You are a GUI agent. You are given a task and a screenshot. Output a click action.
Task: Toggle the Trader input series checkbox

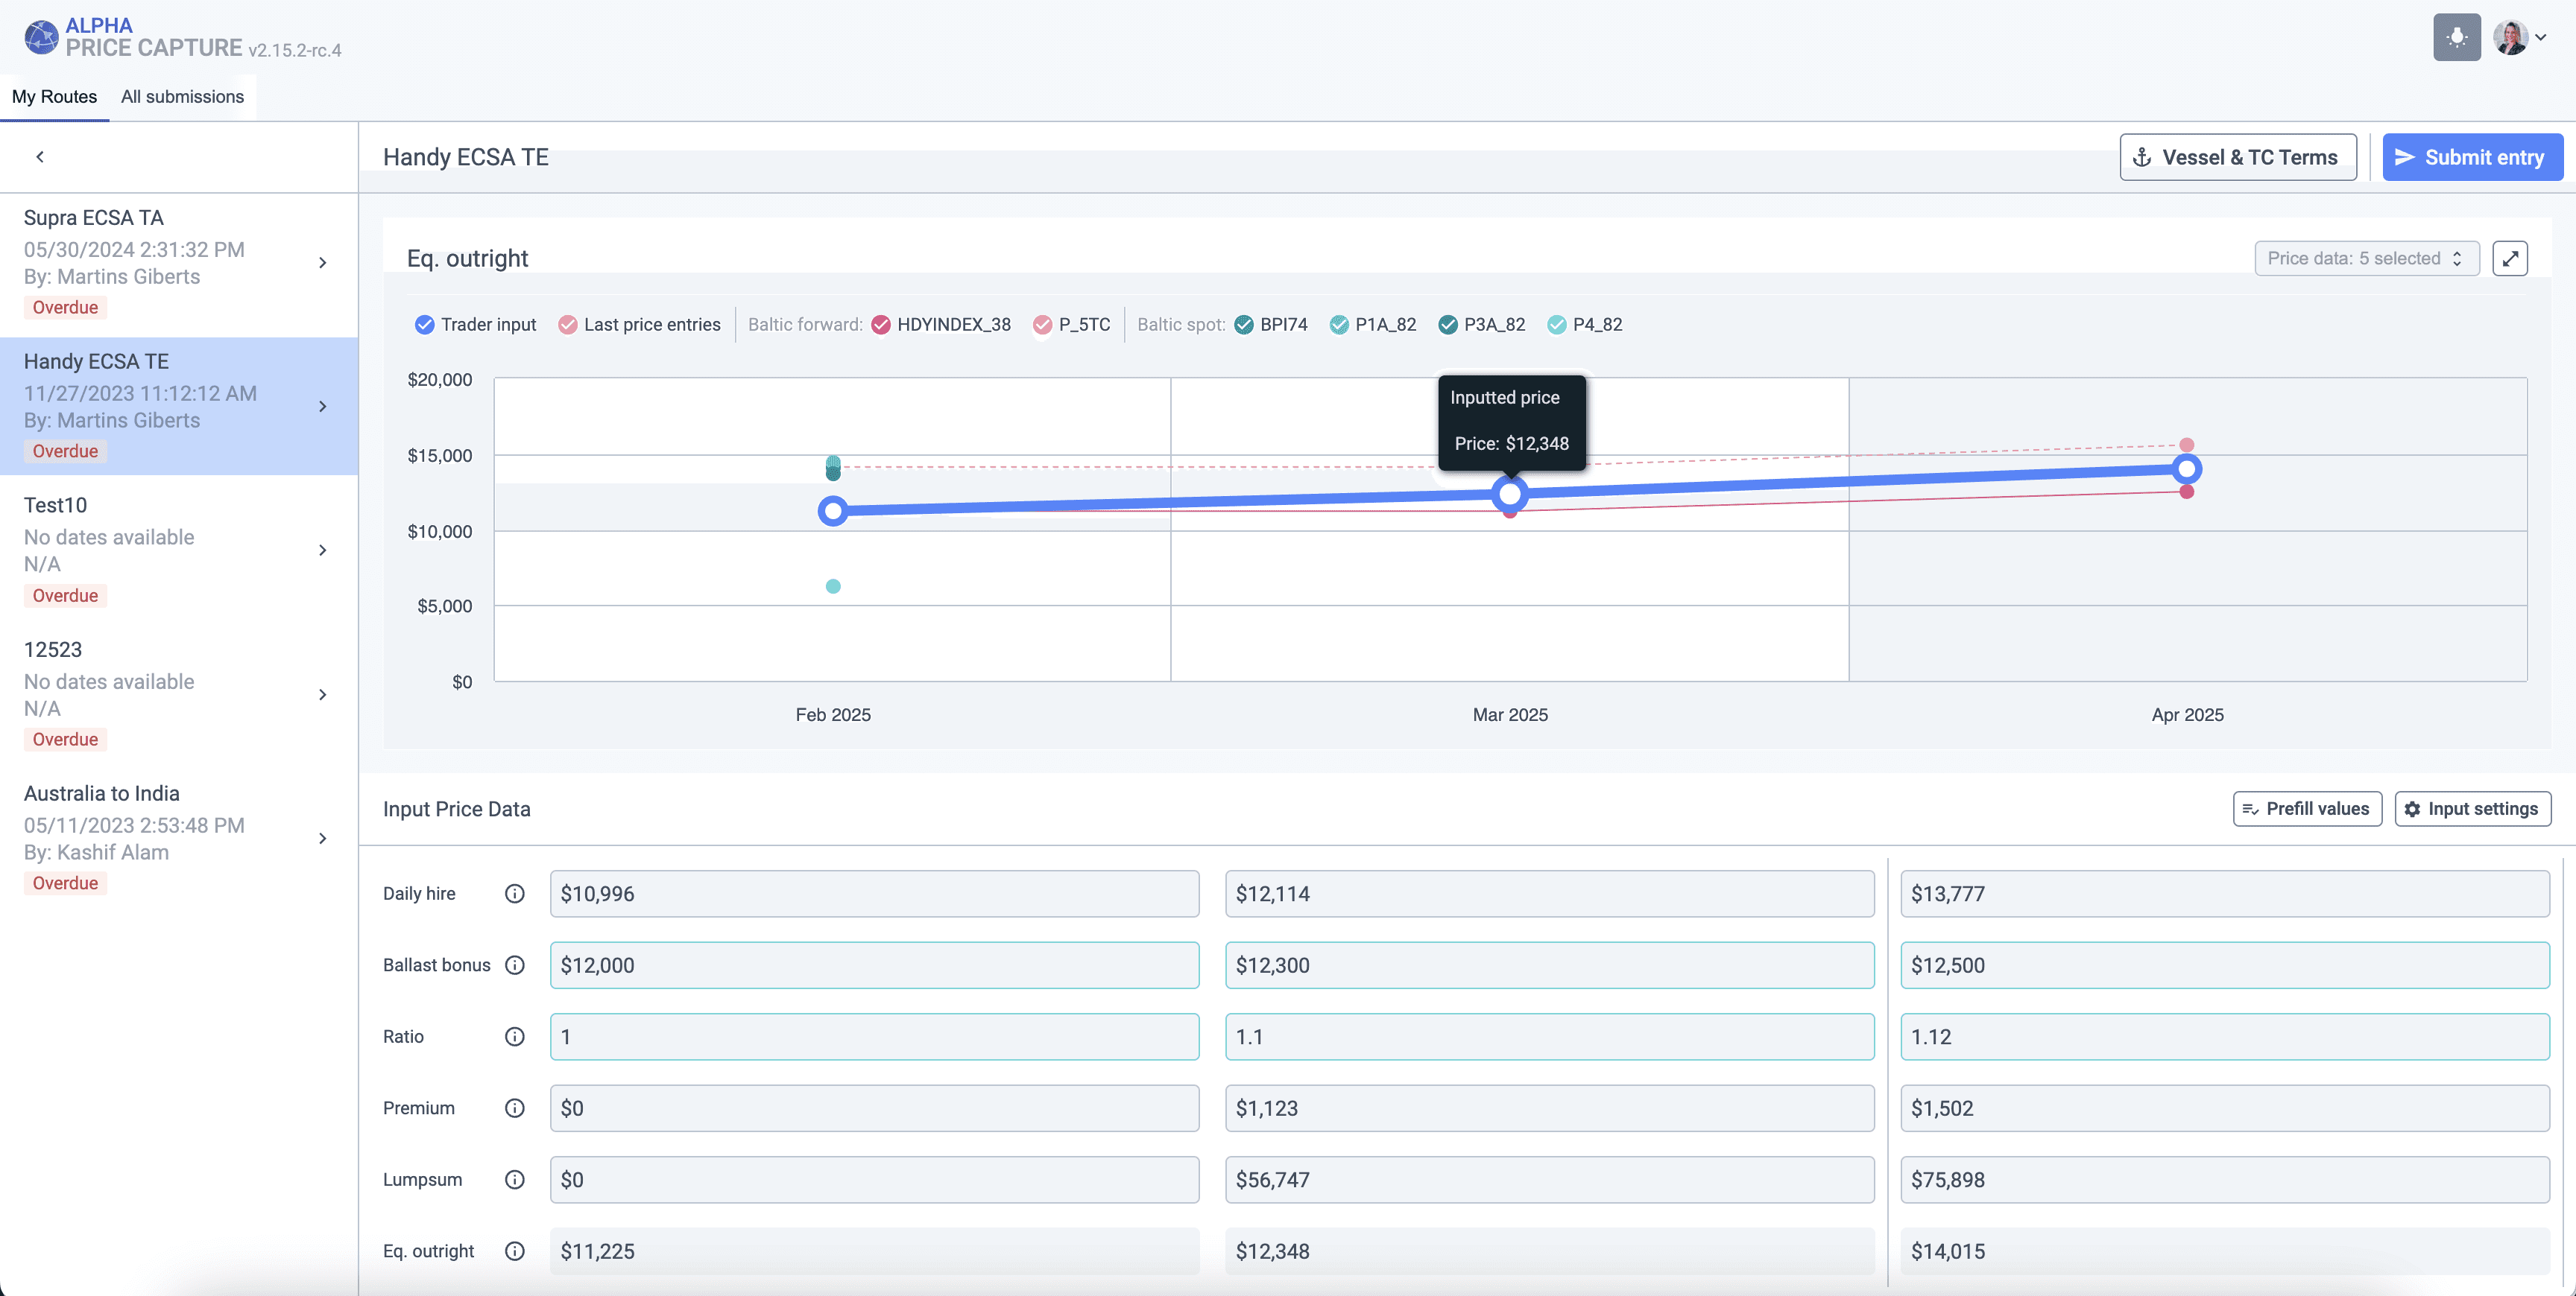pos(425,325)
